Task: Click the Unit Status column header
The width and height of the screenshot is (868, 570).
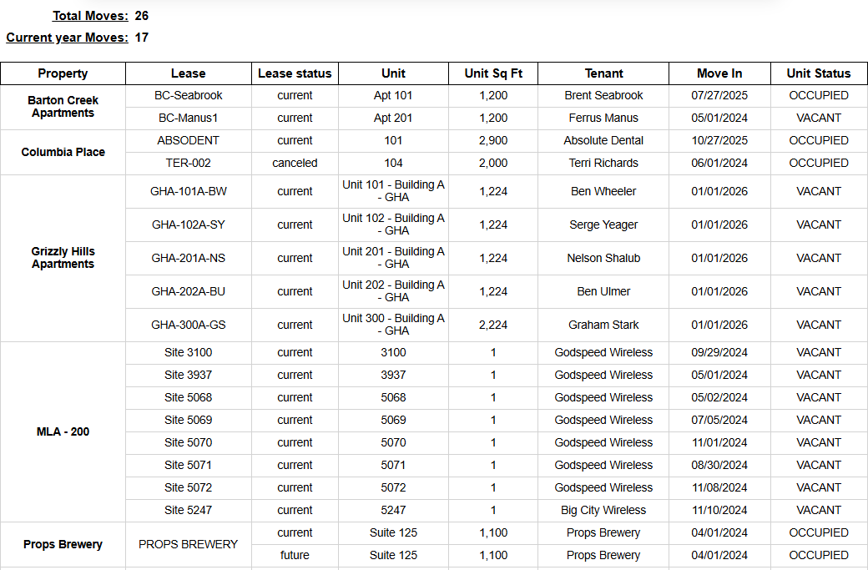Action: point(819,73)
